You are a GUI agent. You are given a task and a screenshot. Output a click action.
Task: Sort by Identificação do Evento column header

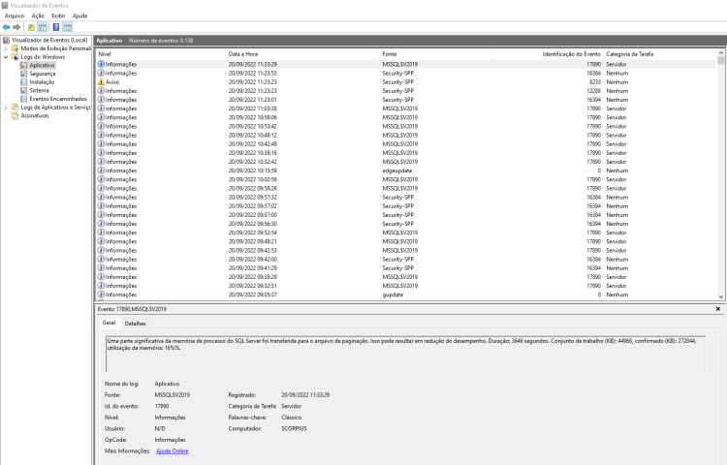(x=547, y=54)
